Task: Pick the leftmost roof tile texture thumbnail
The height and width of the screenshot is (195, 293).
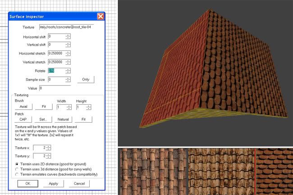Action: (x=151, y=171)
